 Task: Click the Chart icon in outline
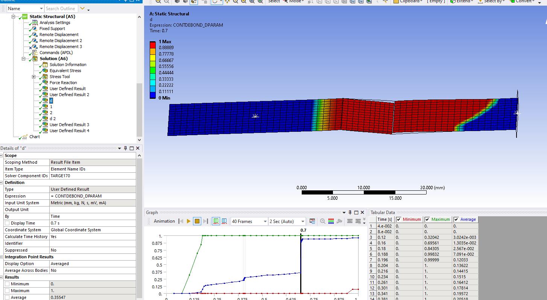25,137
